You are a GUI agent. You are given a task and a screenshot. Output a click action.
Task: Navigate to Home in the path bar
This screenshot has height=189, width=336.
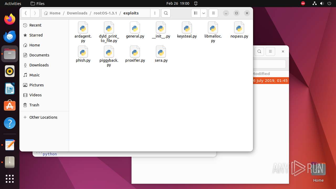(52, 13)
